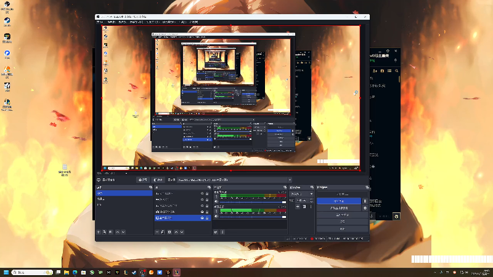Undock the Audio Mixer panel with its float icon

point(285,188)
